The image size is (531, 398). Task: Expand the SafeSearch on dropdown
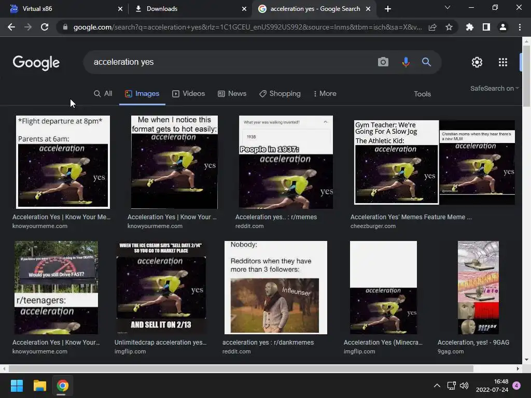(494, 88)
